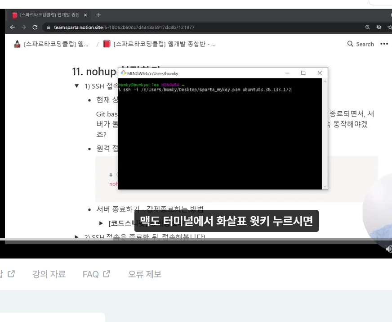
Task: Click the first breadcrumb page emoji icon
Action: click(x=17, y=44)
